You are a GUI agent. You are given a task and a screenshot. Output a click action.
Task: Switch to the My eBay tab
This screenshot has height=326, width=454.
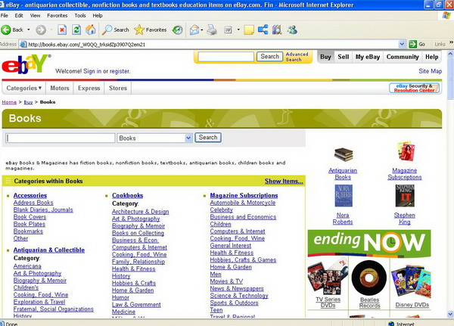coord(368,57)
